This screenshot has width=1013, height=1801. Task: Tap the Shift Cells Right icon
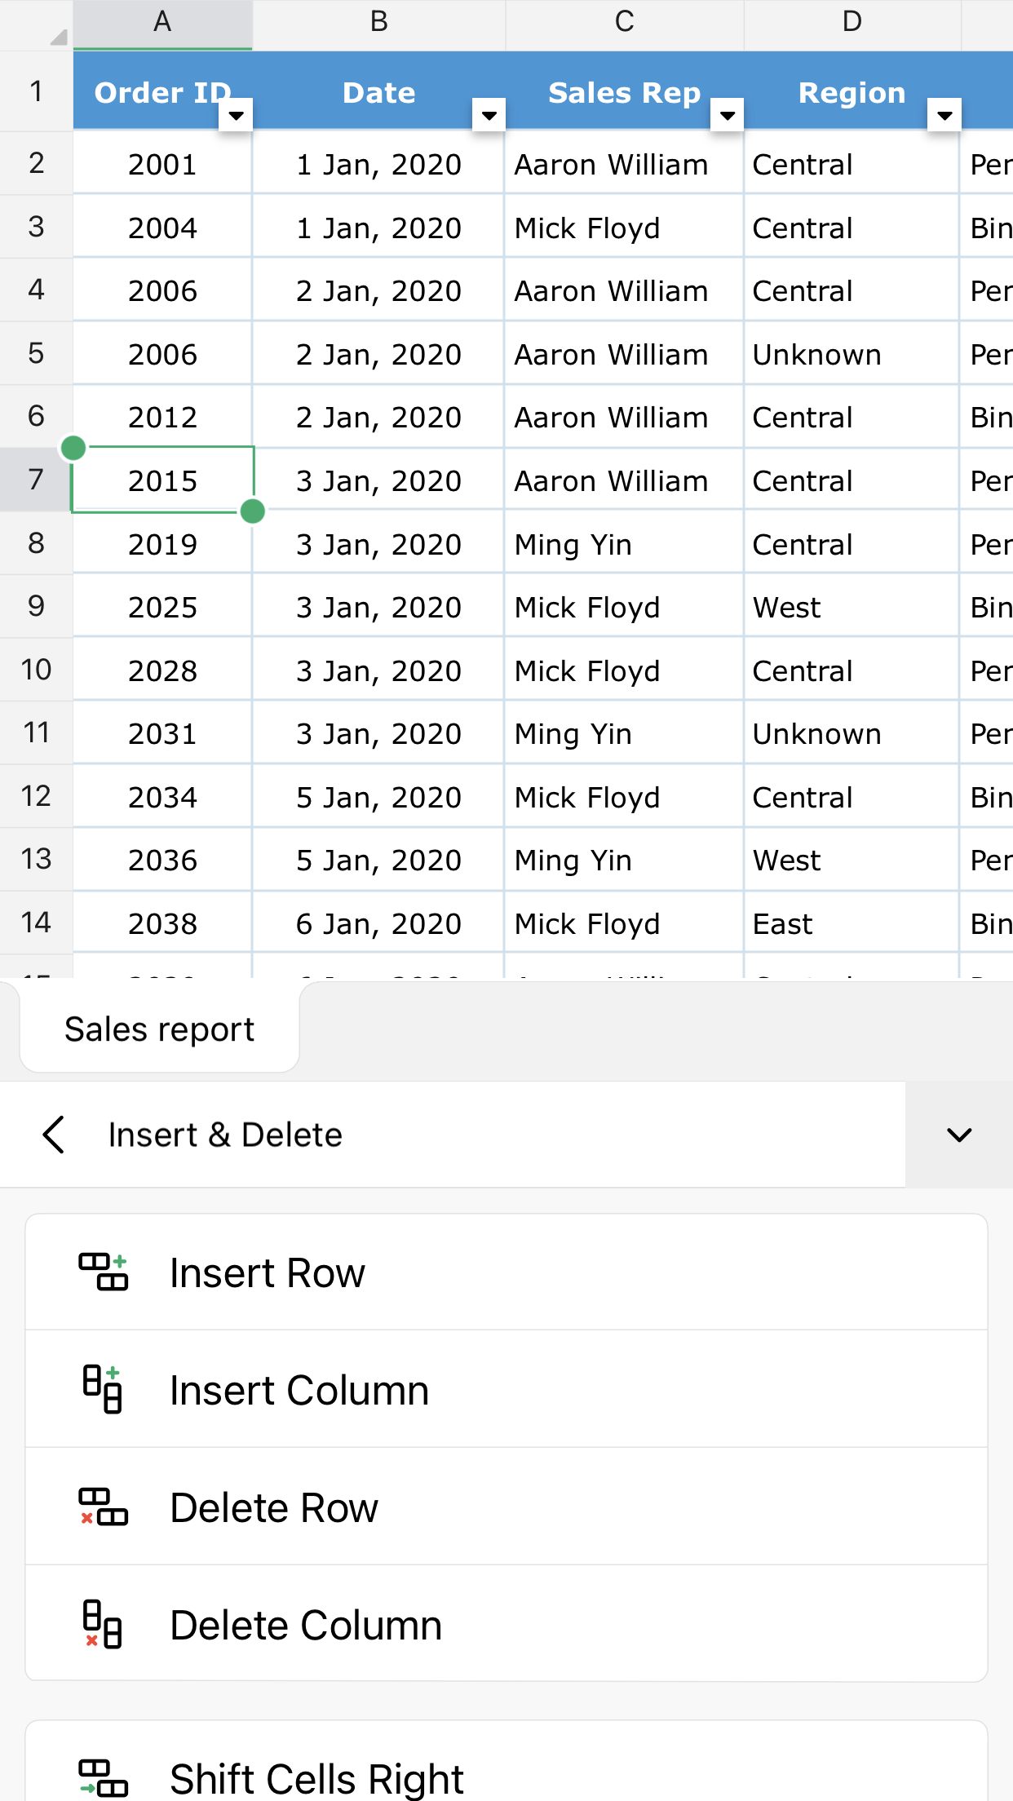[103, 1778]
